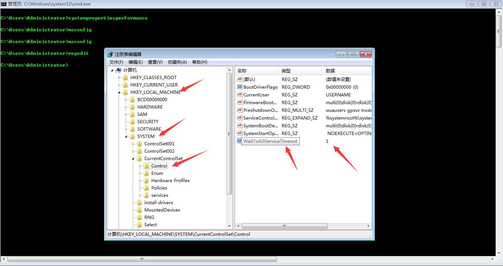Screen dimensions: 503x266
Task: Open the 收藏夹(A) menu
Action: pyautogui.click(x=177, y=62)
